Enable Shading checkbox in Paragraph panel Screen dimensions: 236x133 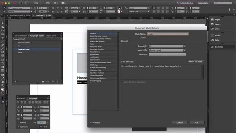pos(19,123)
